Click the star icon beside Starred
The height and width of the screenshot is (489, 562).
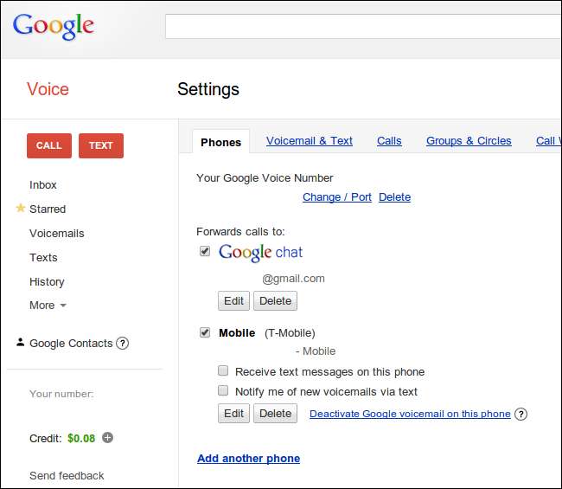[x=21, y=209]
